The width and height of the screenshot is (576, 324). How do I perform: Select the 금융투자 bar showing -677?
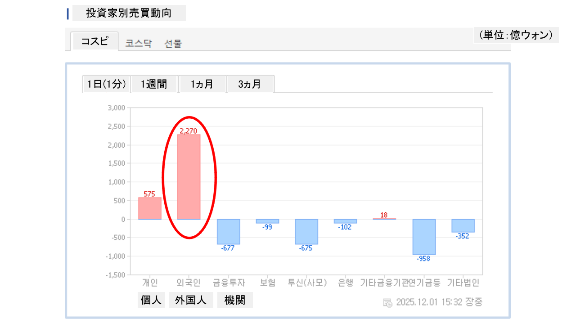pyautogui.click(x=228, y=232)
